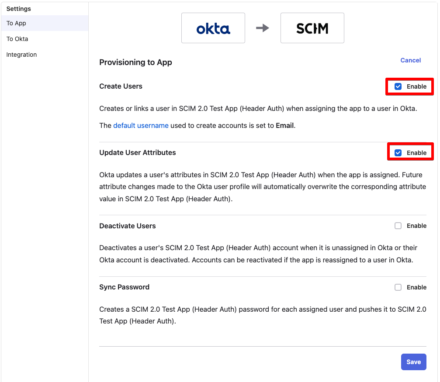Save the provisioning settings

click(413, 362)
